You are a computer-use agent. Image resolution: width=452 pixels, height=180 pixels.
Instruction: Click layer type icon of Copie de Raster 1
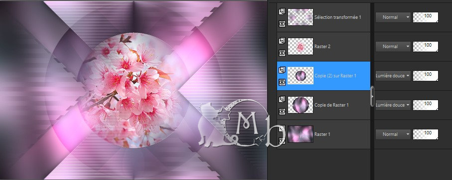282,100
